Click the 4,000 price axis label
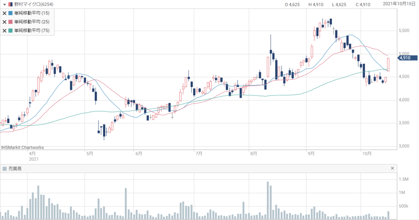Image resolution: width=419 pixels, height=220 pixels. click(x=404, y=100)
